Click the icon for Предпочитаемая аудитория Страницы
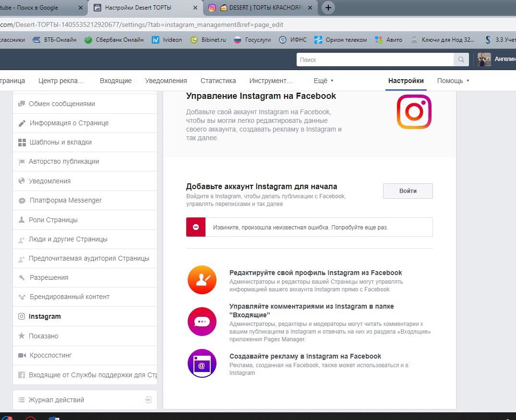Viewport: 516px width, 420px height. tap(22, 259)
